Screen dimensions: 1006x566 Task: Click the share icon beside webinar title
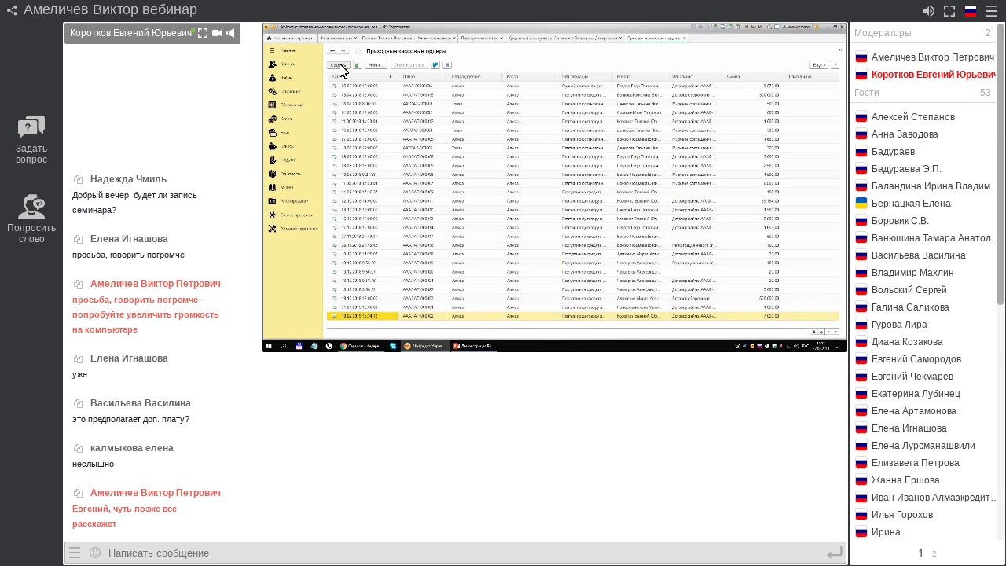click(12, 10)
